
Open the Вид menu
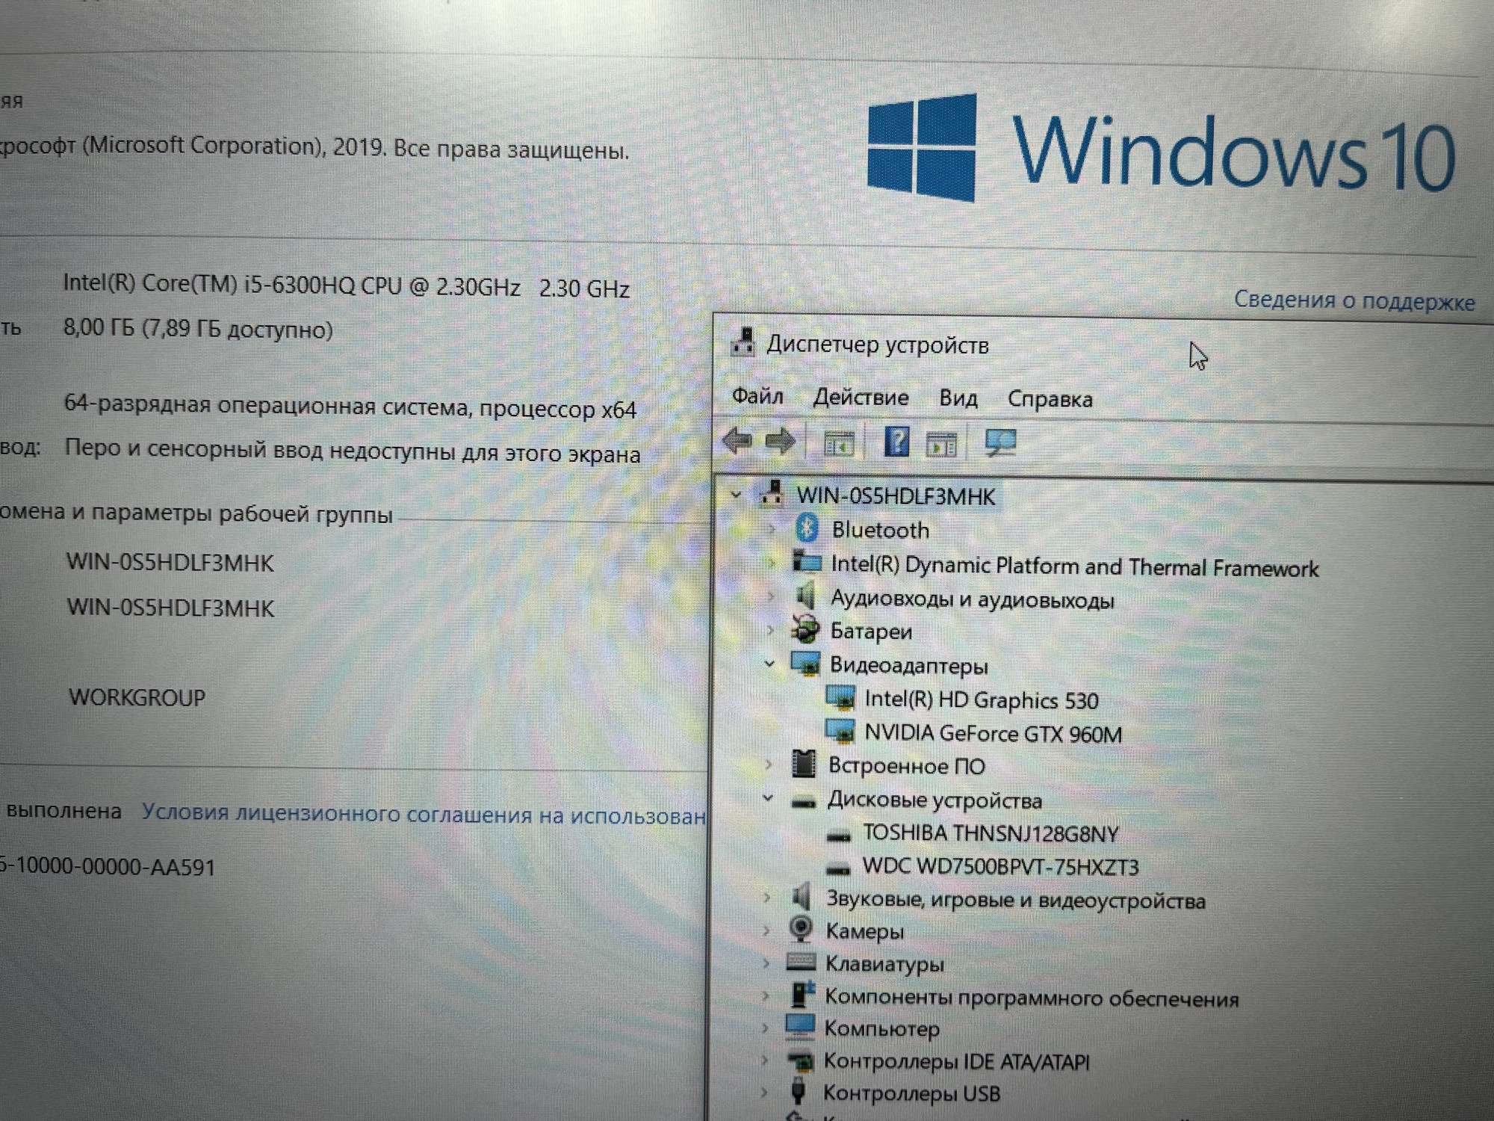click(x=958, y=398)
